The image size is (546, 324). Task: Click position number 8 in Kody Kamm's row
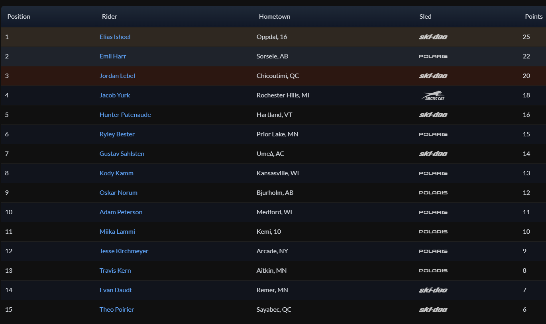point(7,173)
